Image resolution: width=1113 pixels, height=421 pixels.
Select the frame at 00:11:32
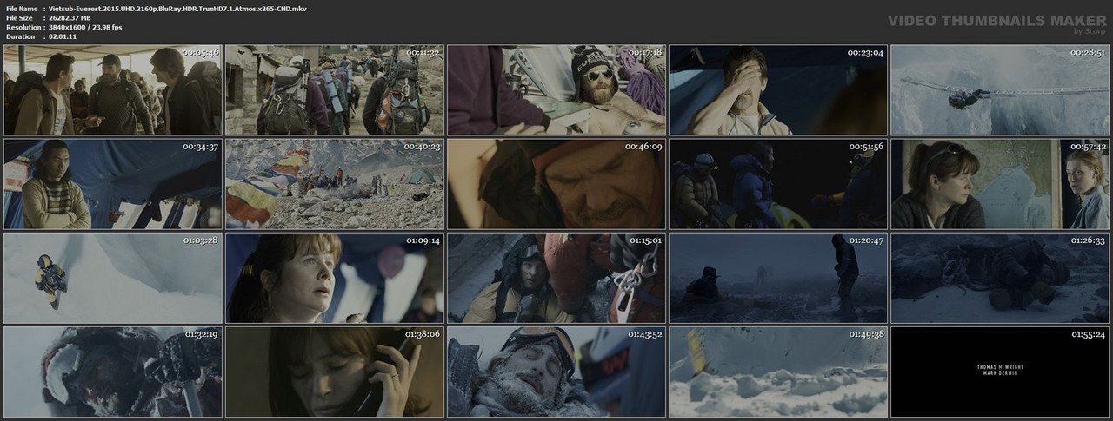pos(335,90)
